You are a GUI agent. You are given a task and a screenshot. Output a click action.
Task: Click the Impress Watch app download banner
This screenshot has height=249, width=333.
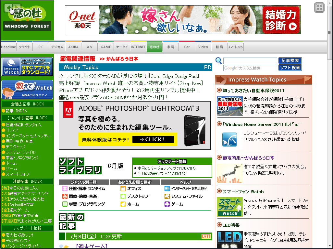point(27,67)
